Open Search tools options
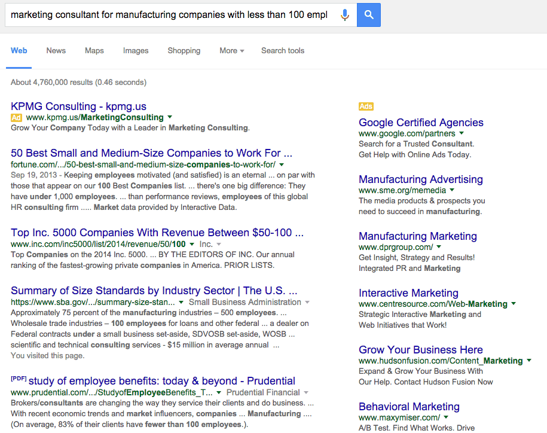Viewport: 547px width, 433px height. [283, 51]
